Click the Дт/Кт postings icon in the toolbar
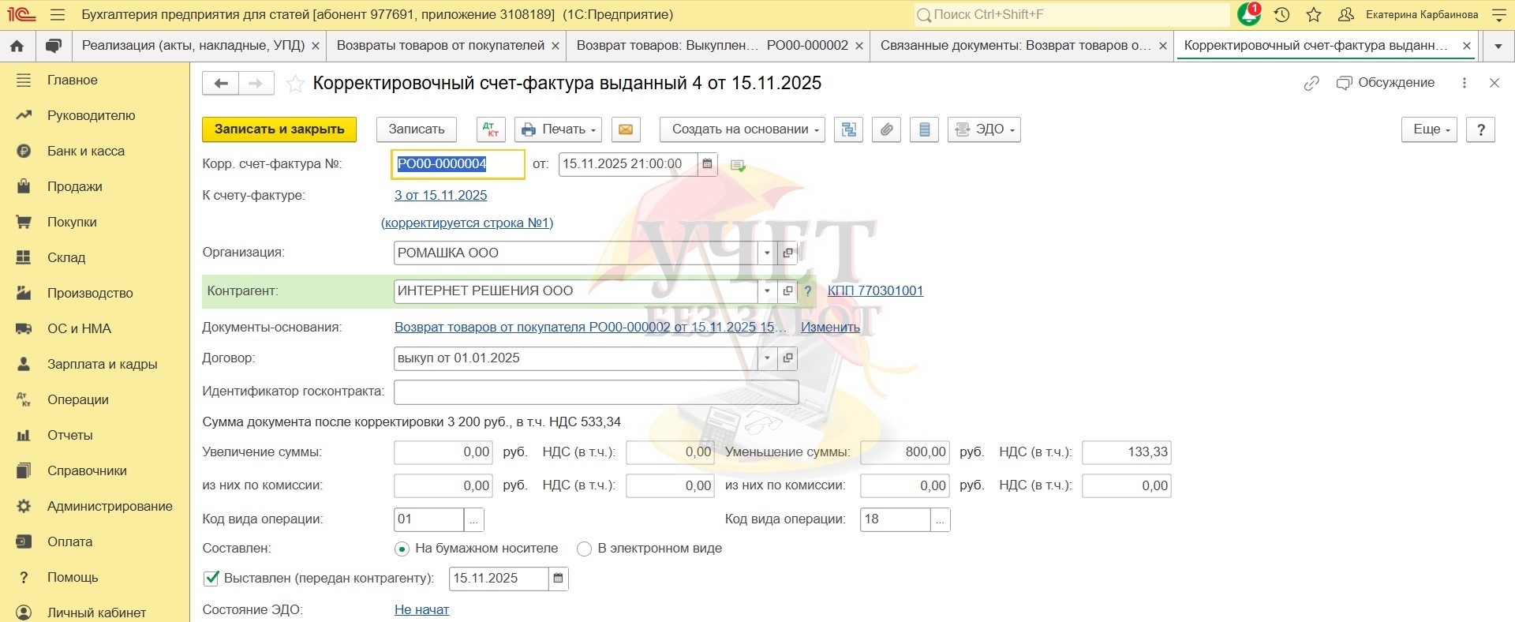Screen dimensions: 1515x622 tap(490, 129)
